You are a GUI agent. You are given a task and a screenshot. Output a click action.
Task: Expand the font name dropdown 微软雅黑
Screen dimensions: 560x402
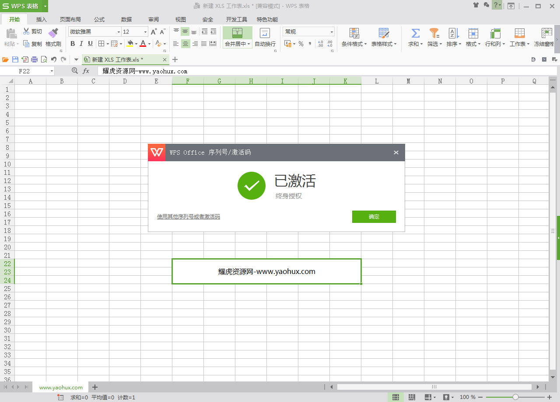coord(119,32)
